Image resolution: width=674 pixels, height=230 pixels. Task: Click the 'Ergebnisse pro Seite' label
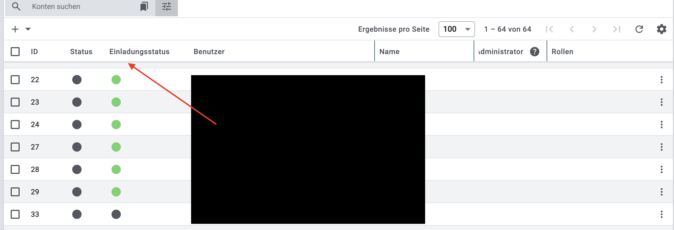tap(394, 29)
